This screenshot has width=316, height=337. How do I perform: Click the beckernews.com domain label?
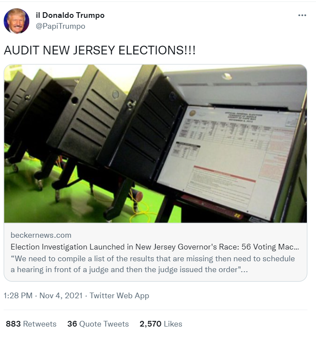click(x=41, y=235)
